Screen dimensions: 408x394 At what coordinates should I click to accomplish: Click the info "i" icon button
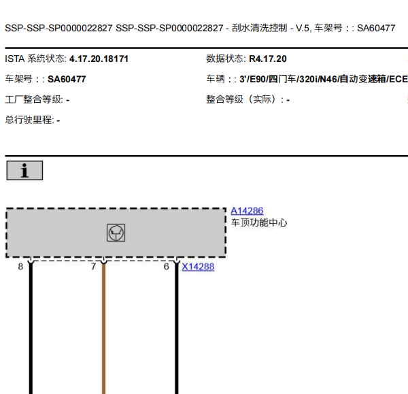click(x=24, y=170)
